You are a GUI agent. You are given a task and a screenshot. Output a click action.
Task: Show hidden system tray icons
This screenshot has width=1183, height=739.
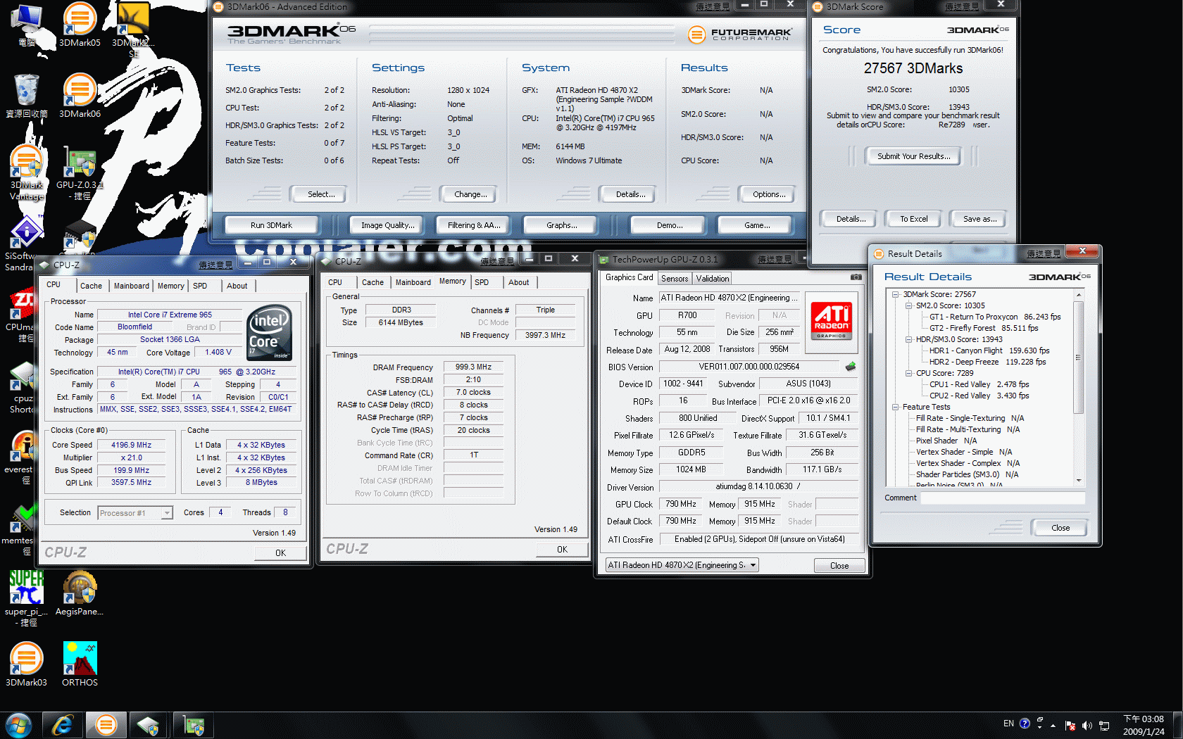point(1053,725)
